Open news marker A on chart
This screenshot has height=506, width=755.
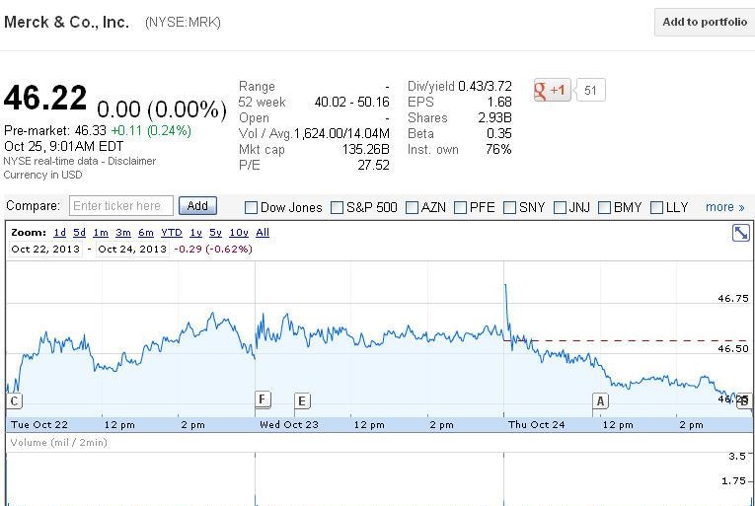tap(600, 400)
